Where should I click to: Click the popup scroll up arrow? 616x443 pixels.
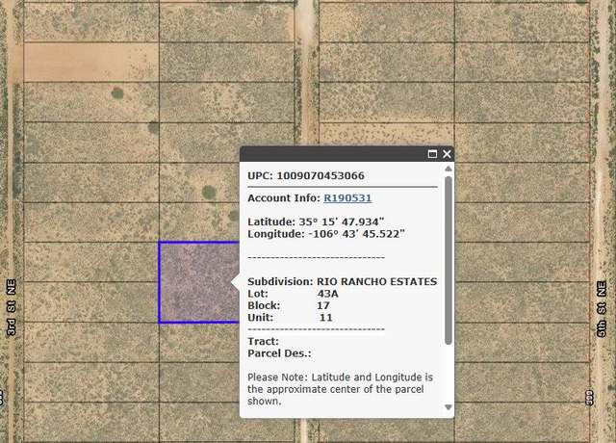point(449,169)
